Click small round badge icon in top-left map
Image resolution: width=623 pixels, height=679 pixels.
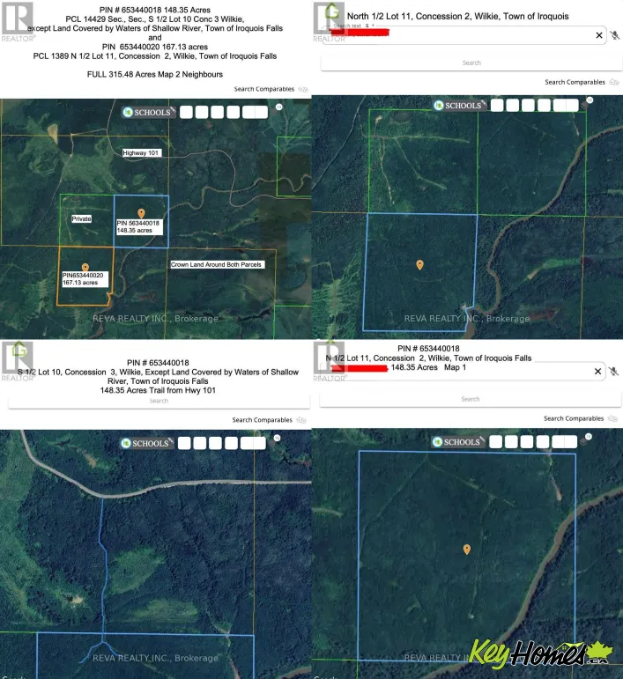point(279,107)
